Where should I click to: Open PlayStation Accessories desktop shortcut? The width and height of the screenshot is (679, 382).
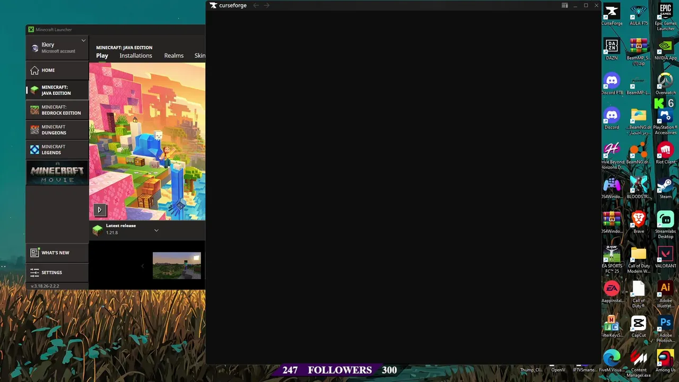click(x=665, y=121)
